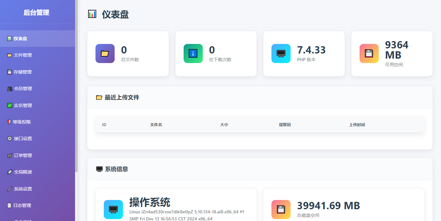Click the green download icon on 总下载次数 card
This screenshot has width=441, height=221.
[x=193, y=53]
